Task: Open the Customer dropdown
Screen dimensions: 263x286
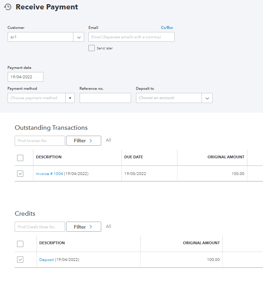Action: 79,37
